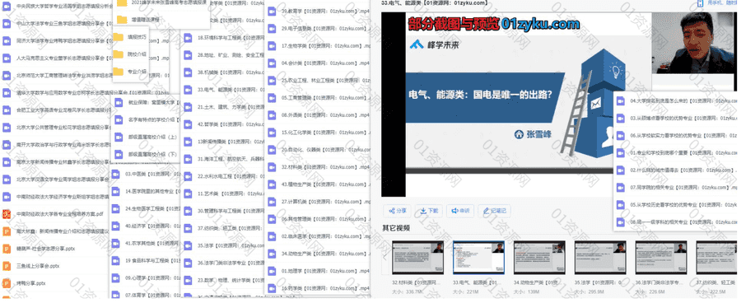741x303 pixels.
Task: Click the video icon for 18.环境科学与工程类
Action: [x=188, y=37]
